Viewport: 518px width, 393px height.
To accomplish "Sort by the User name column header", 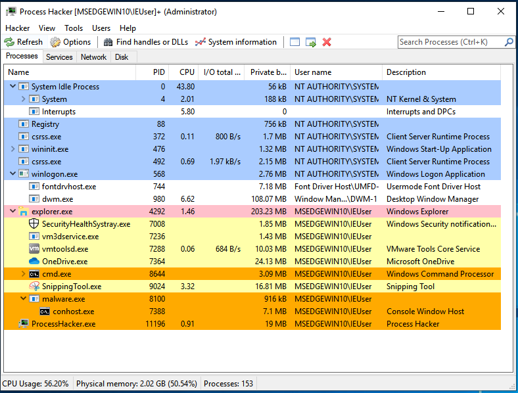I will 337,72.
